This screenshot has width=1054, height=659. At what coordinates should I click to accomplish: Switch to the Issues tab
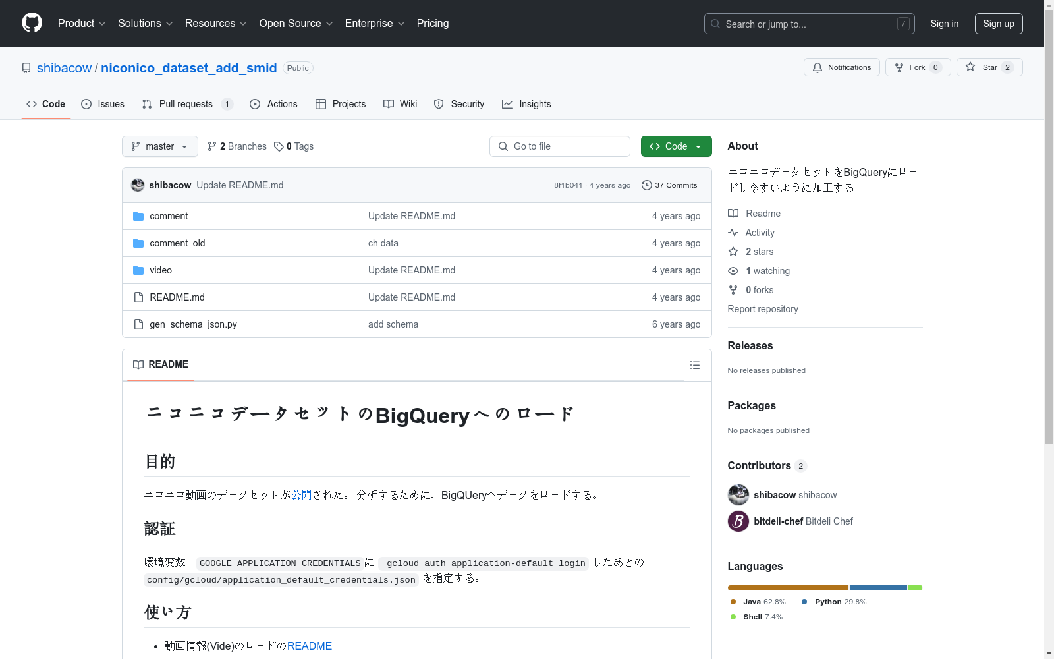pyautogui.click(x=103, y=104)
